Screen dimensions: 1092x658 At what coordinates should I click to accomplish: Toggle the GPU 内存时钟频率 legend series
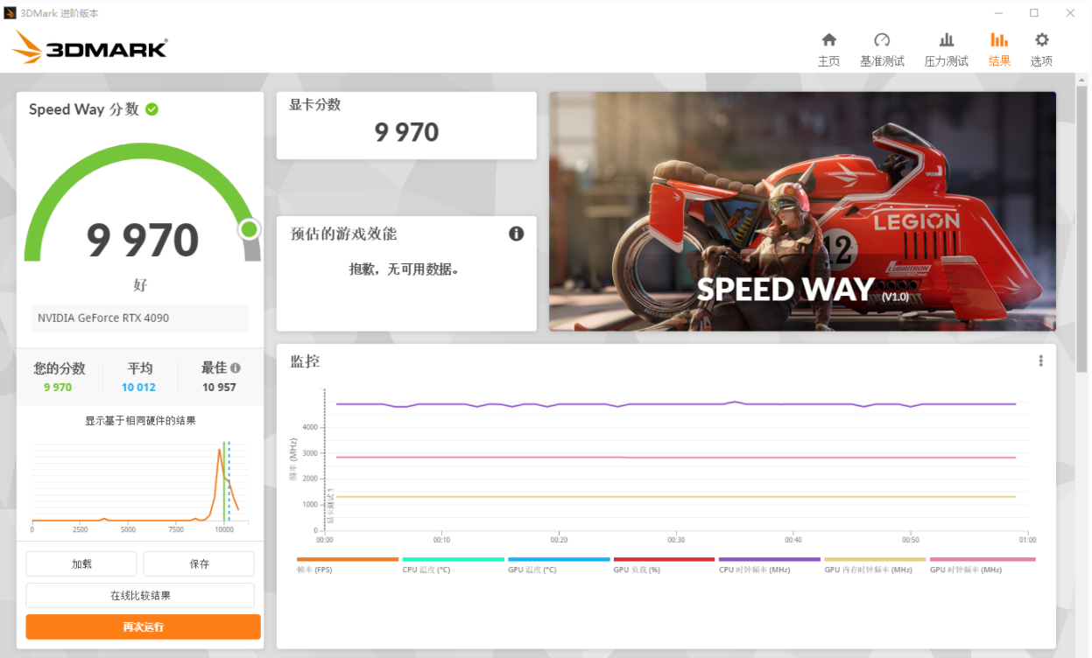coord(875,564)
